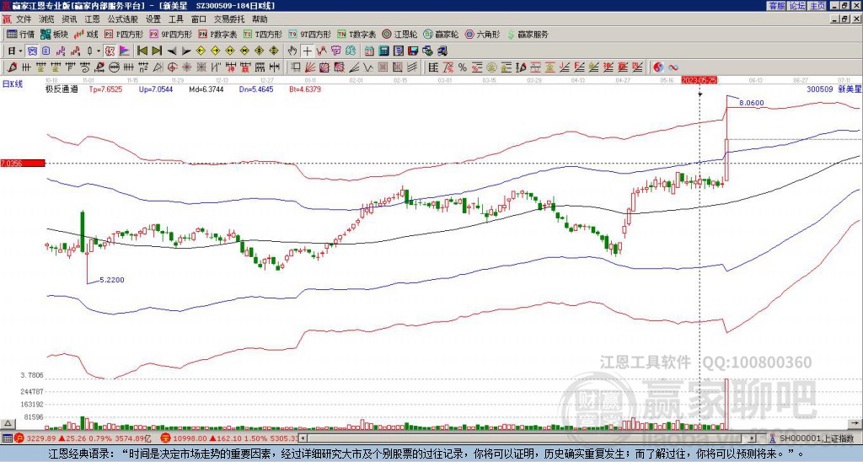This screenshot has height=462, width=863.
Task: Open the 板块 sector view
Action: [55, 34]
